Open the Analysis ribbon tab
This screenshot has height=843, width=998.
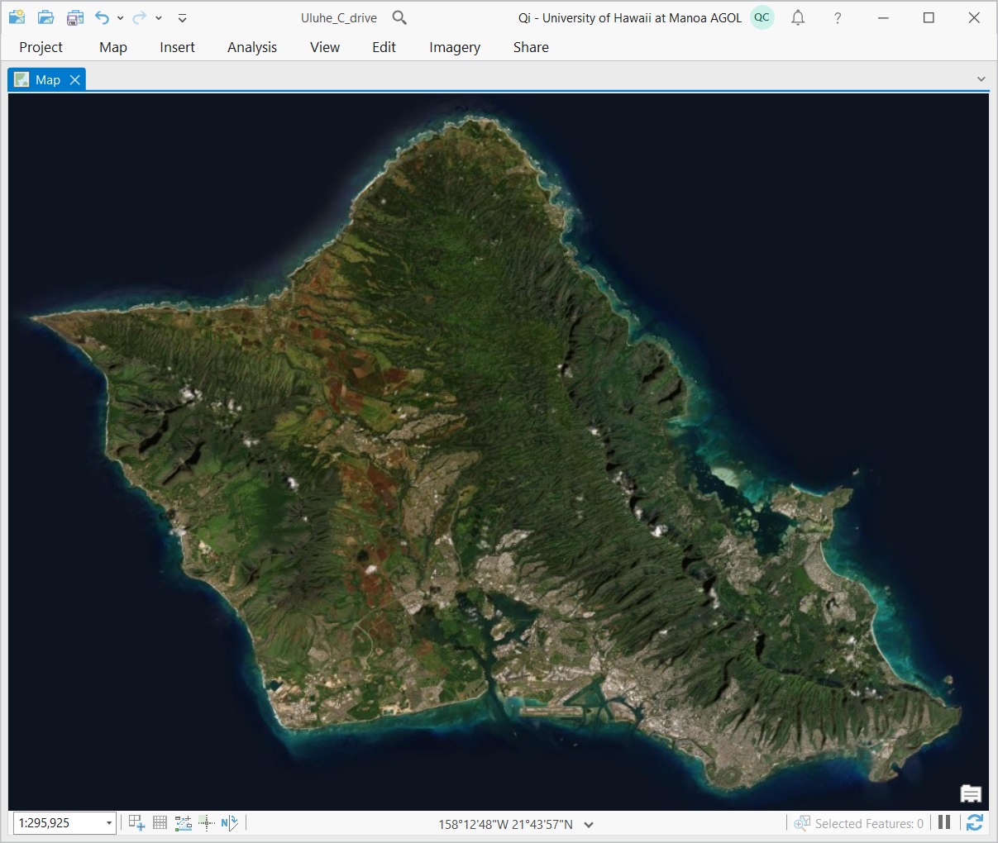[x=252, y=47]
